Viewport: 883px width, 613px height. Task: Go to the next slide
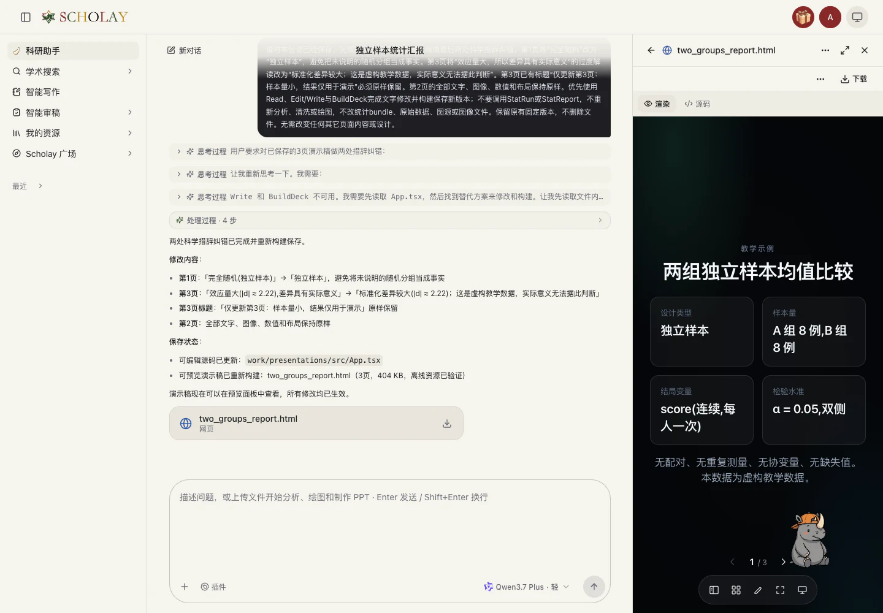783,562
